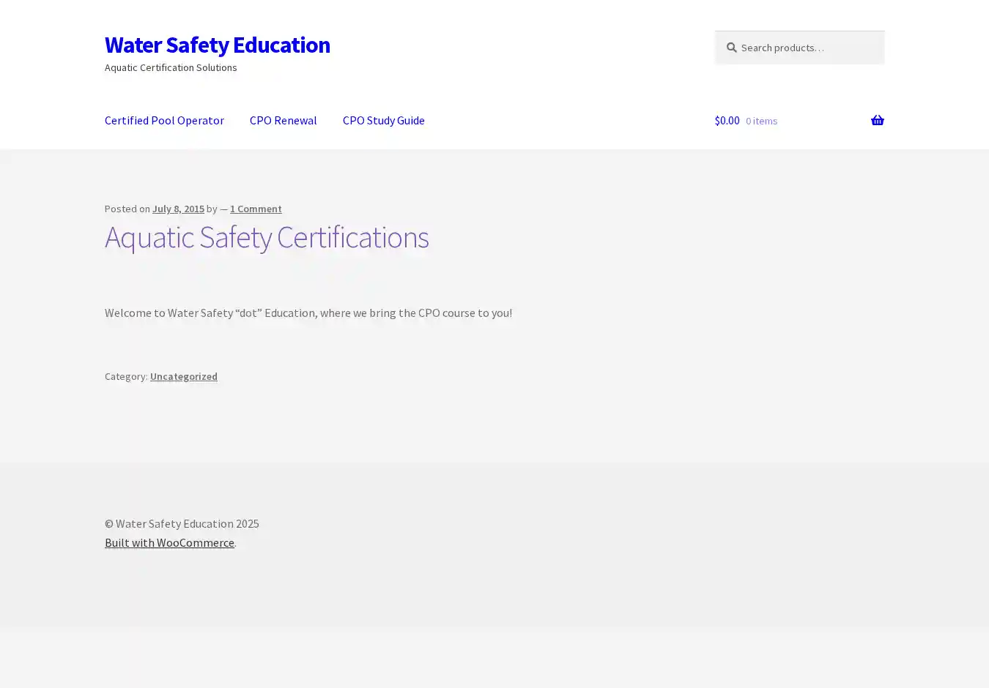Open the Certified Pool Operator menu item
Screen dimensions: 989x688
pos(164,121)
